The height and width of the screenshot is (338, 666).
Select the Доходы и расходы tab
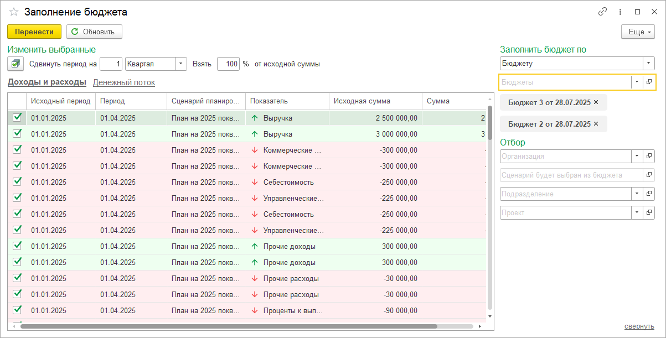tap(47, 82)
